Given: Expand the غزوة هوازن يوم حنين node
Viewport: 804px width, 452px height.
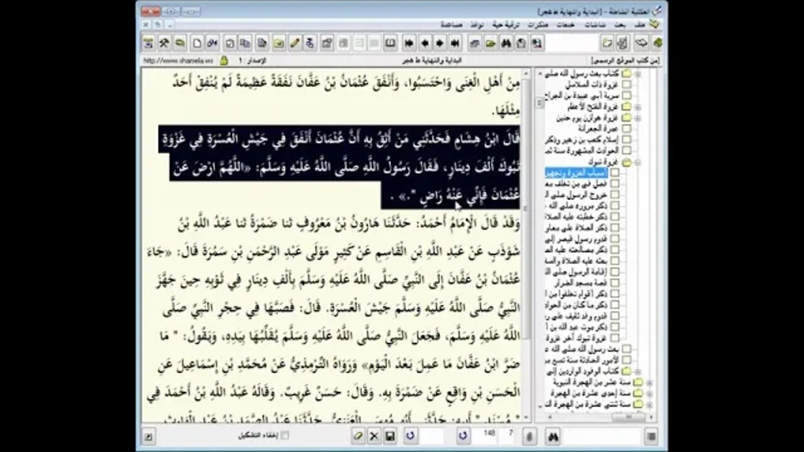Looking at the screenshot, I should 639,117.
